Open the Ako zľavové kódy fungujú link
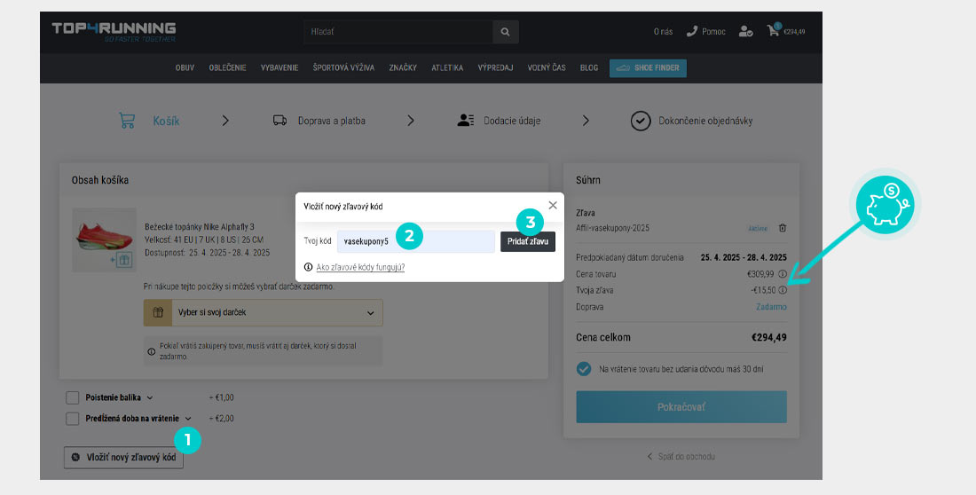The width and height of the screenshot is (976, 495). tap(360, 266)
